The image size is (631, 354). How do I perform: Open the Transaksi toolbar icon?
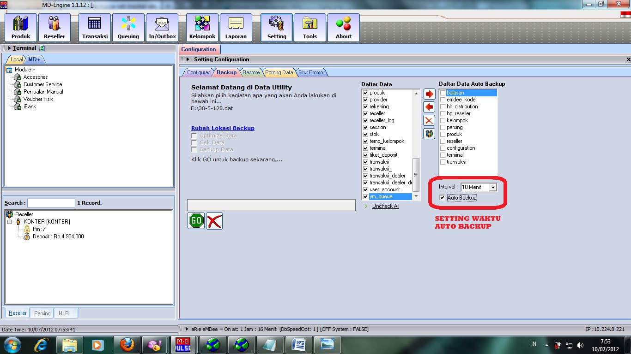pyautogui.click(x=94, y=27)
